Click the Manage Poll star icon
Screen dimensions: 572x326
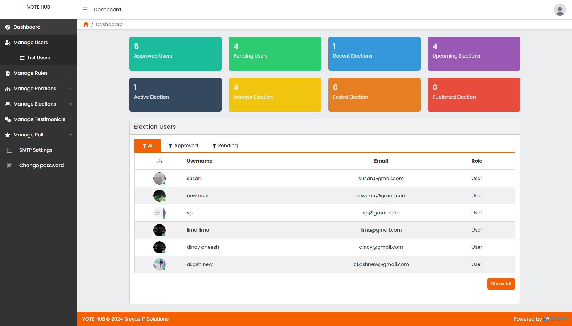pos(8,135)
